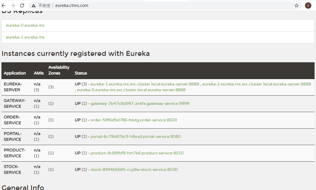Screen dimensions: 316x190
Task: Bookmark page with the star icon
Action: click(297, 6)
